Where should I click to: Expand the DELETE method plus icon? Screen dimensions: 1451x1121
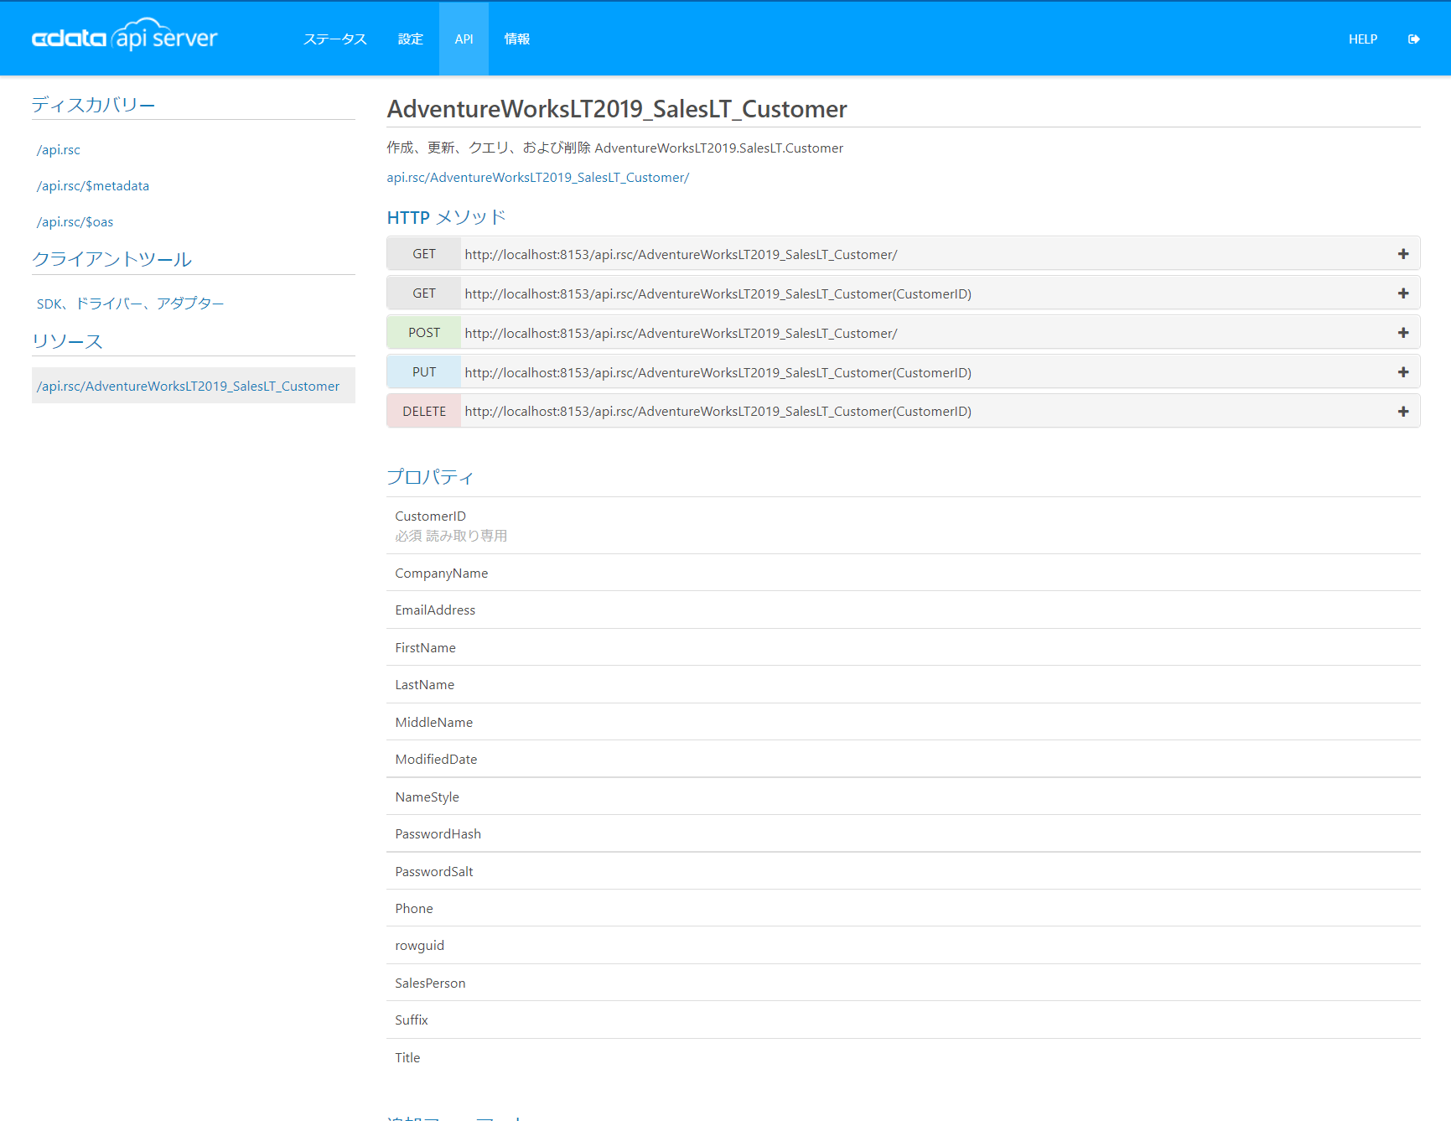(x=1403, y=412)
